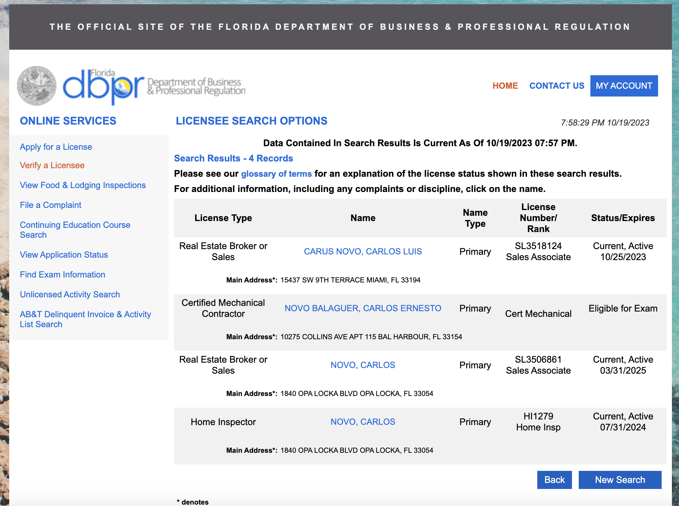Viewport: 679px width, 506px height.
Task: Open Unlicensed Activity Search link
Action: pos(70,295)
